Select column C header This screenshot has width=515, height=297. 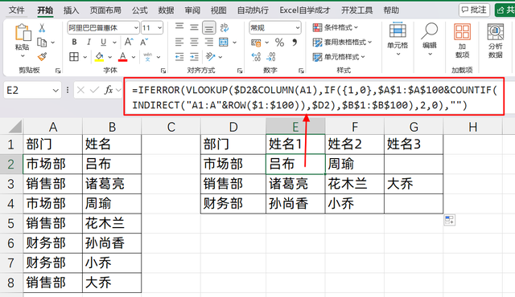tap(171, 127)
